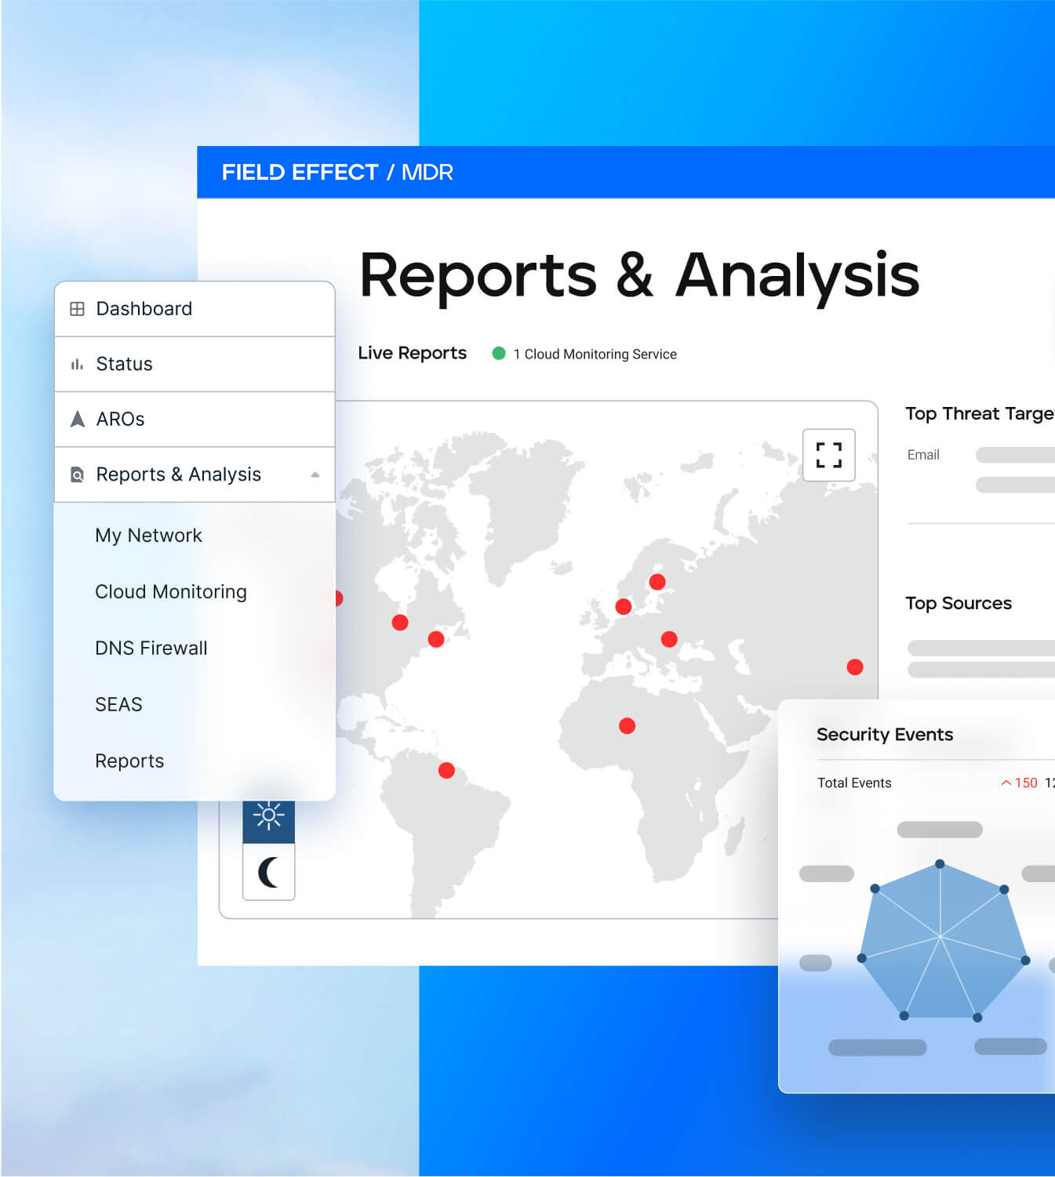This screenshot has height=1177, width=1055.
Task: Collapse the Reports & Analysis submenu
Action: click(316, 474)
